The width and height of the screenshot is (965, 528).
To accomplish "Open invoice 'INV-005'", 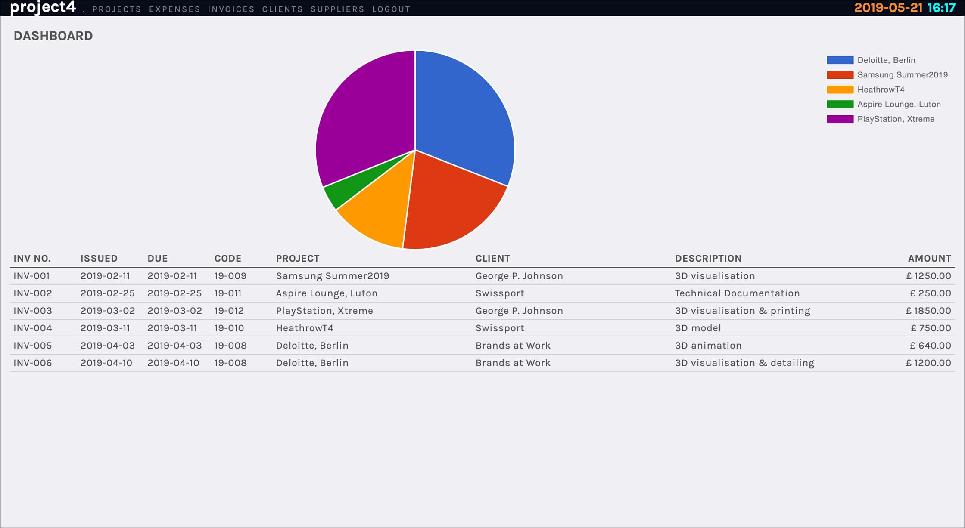I will pyautogui.click(x=33, y=346).
